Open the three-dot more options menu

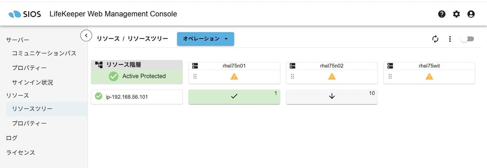coord(450,39)
